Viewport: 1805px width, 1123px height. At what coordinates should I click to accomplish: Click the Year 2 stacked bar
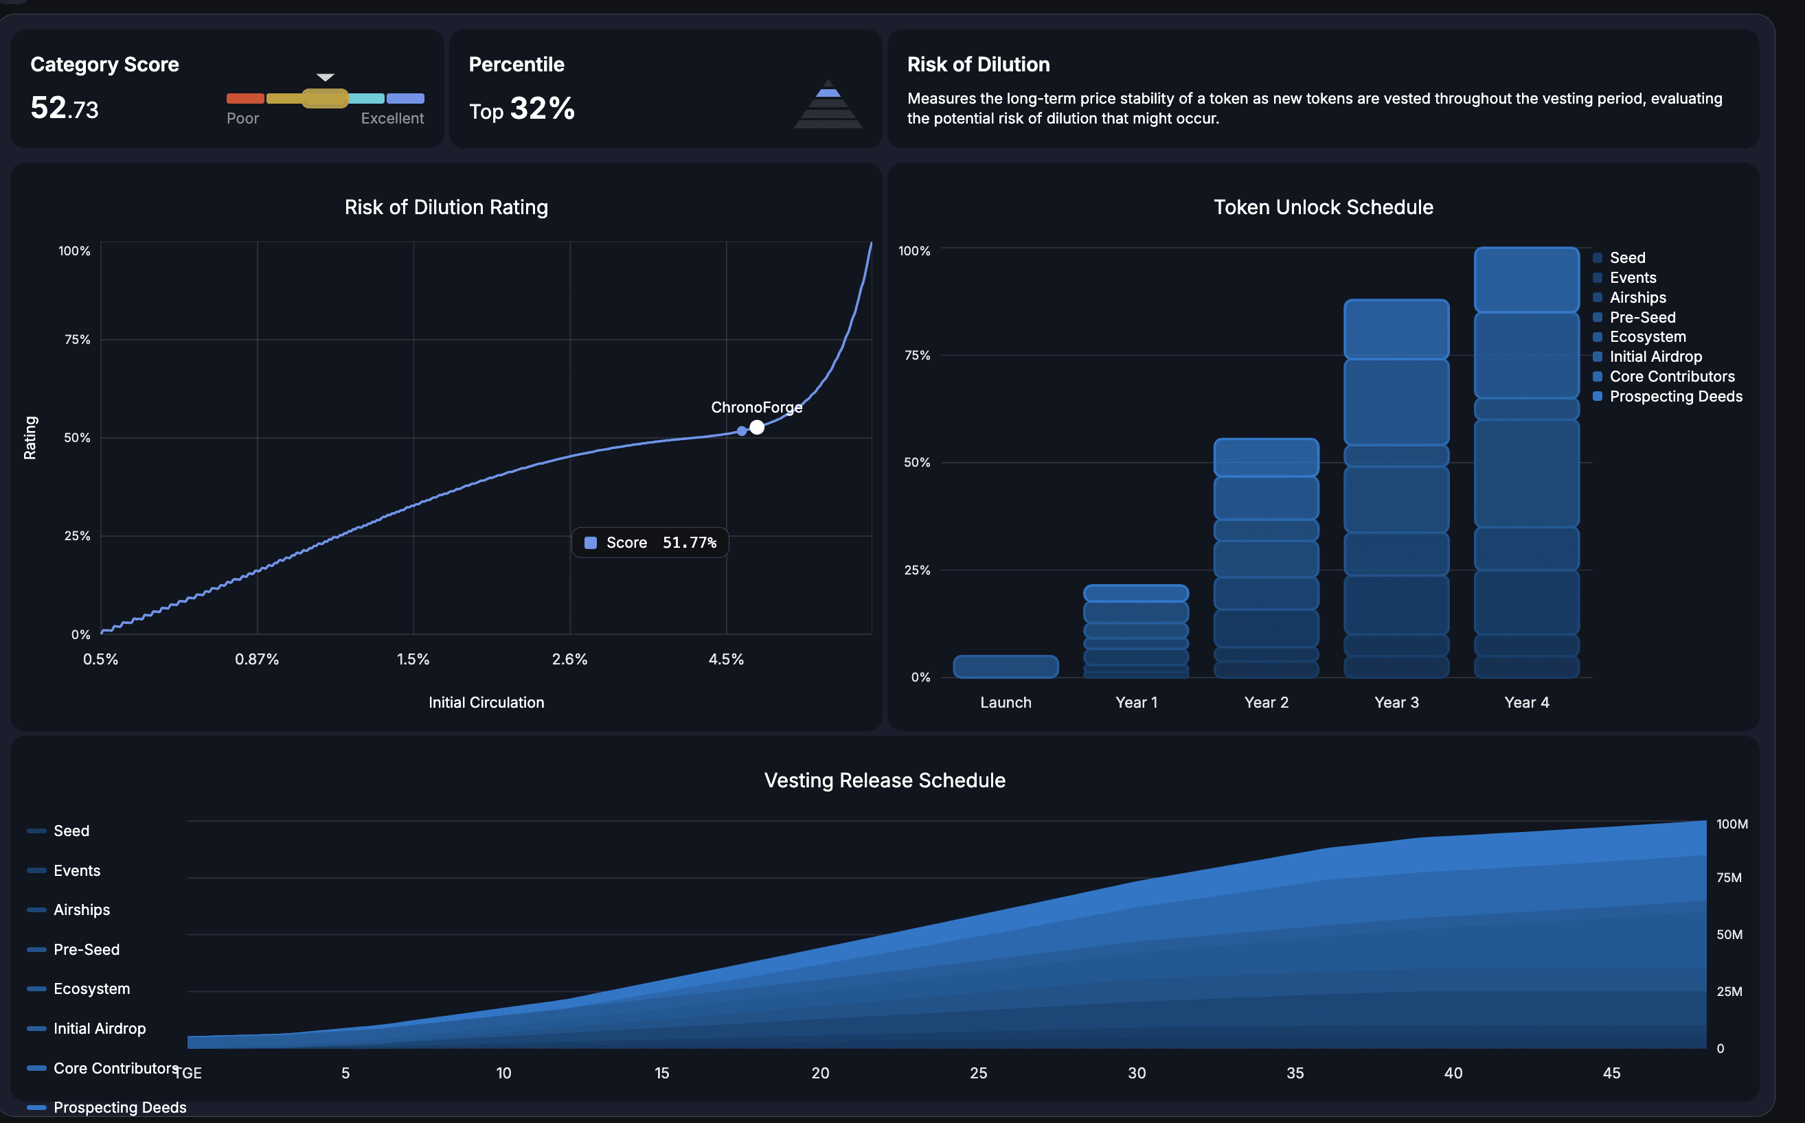click(1267, 559)
